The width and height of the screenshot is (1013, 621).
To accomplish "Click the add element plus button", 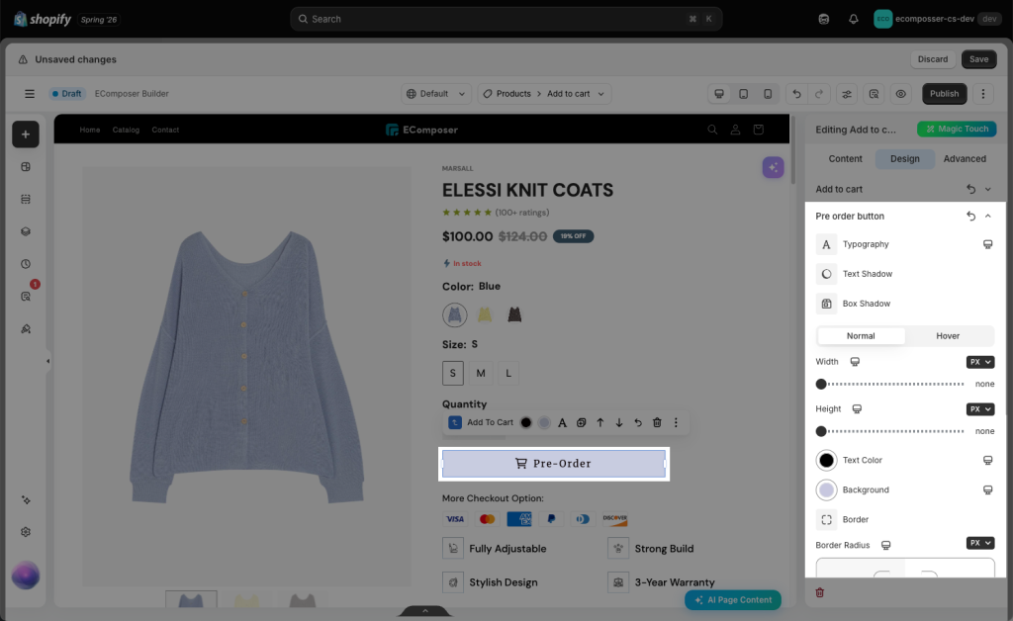I will click(25, 134).
